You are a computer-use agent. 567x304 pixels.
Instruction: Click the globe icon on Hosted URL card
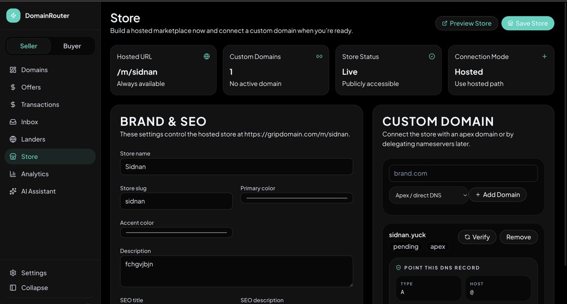pos(206,56)
